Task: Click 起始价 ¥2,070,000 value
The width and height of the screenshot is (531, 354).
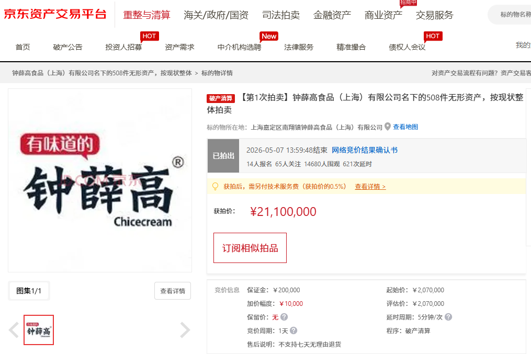Action: (x=428, y=290)
